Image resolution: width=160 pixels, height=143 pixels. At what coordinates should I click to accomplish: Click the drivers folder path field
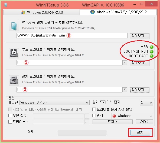point(58,122)
